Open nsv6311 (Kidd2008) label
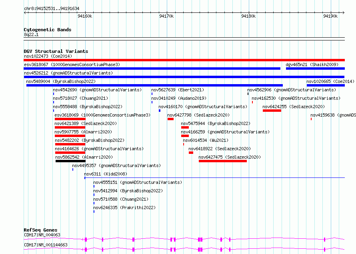Image resolution: width=356 pixels, height=254 pixels. point(106,174)
